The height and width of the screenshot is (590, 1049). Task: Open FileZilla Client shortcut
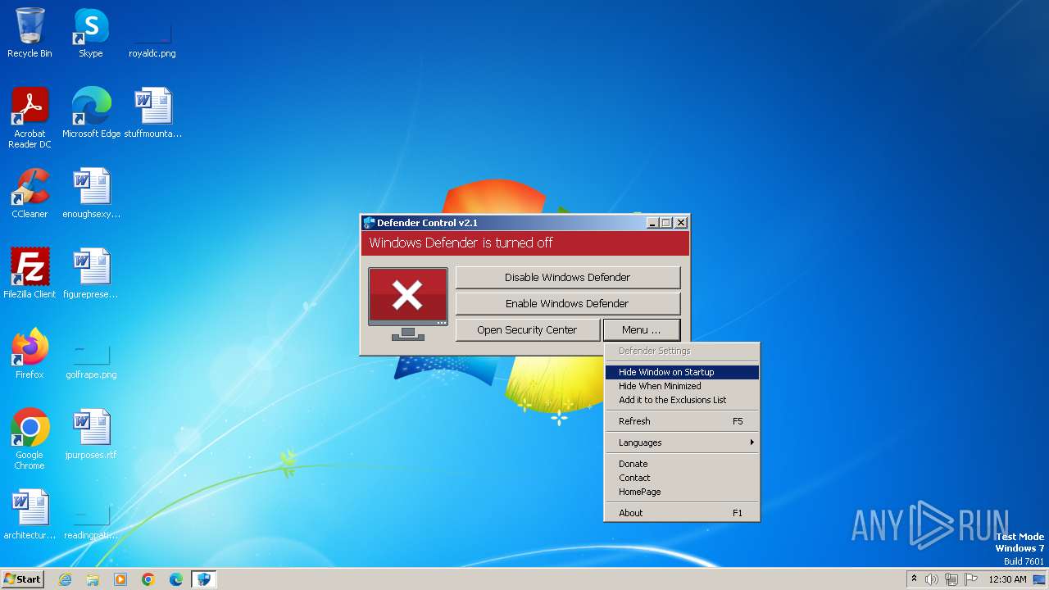coord(30,273)
